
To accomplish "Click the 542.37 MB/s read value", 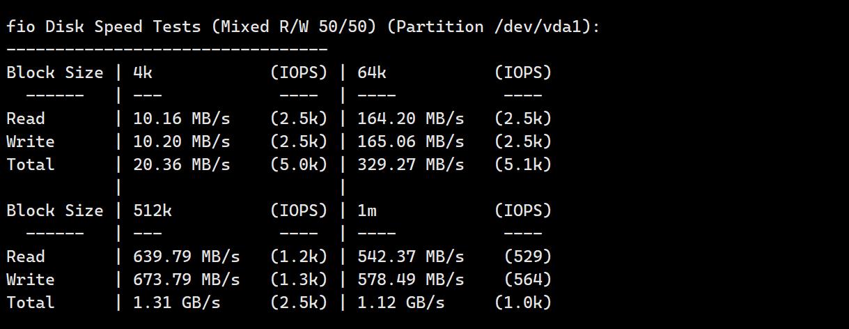I will click(x=410, y=257).
